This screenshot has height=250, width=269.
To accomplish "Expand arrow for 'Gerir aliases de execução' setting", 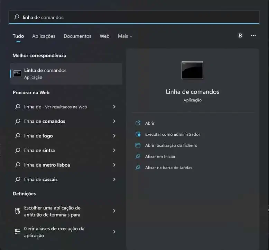I will pyautogui.click(x=114, y=232).
